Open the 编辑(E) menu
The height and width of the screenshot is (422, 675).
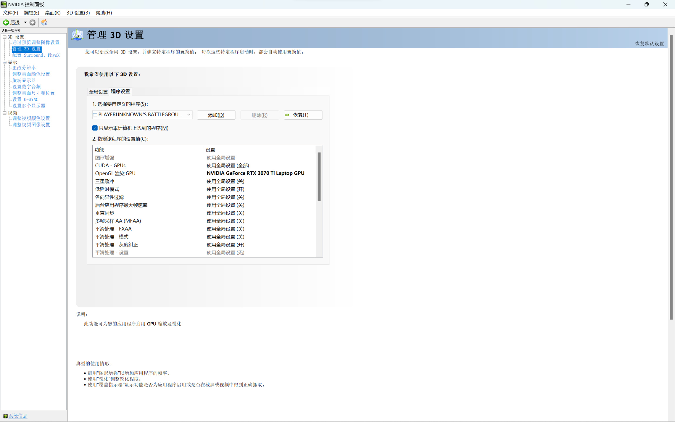pyautogui.click(x=31, y=13)
